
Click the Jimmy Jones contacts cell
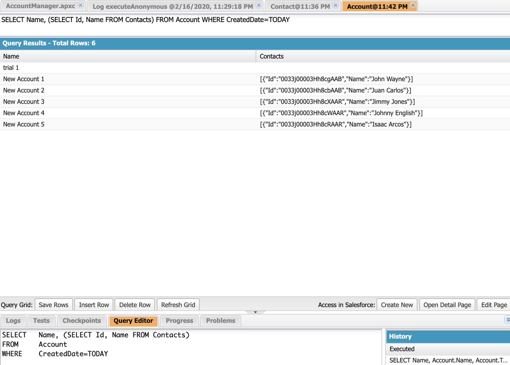click(x=383, y=102)
